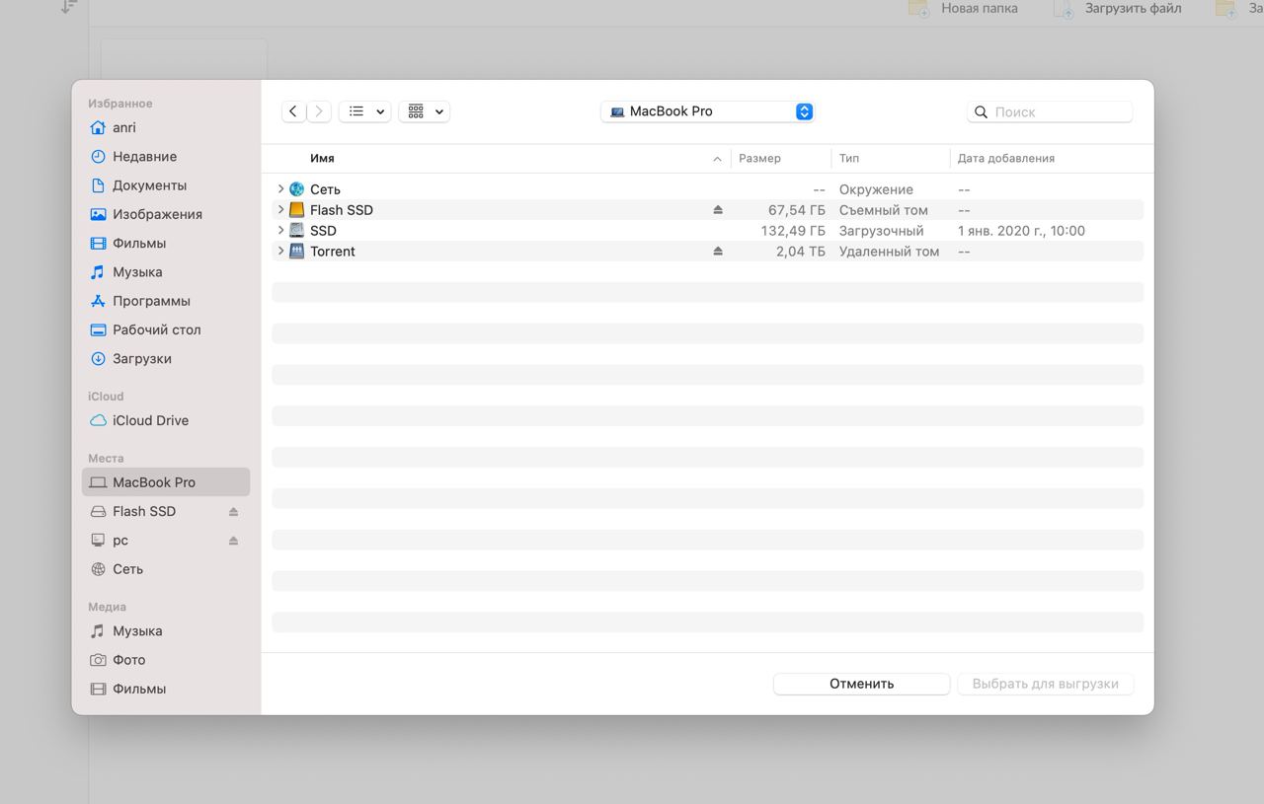The width and height of the screenshot is (1264, 804).
Task: Click the Отменить button
Action: point(861,684)
